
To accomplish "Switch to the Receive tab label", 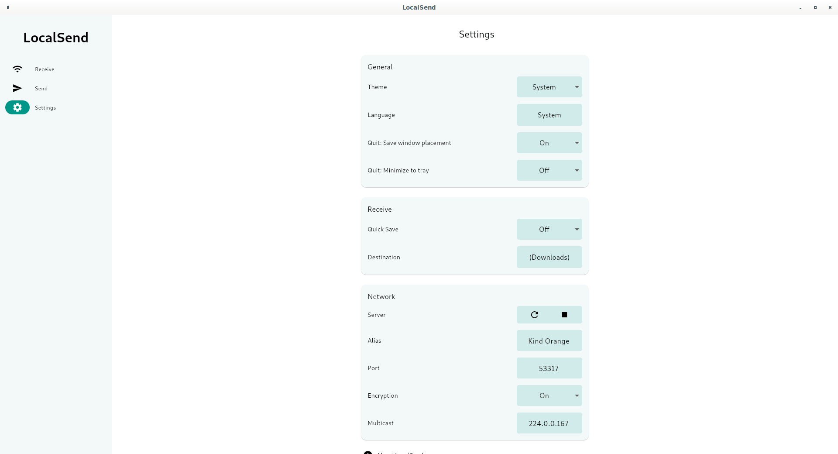I will 45,69.
